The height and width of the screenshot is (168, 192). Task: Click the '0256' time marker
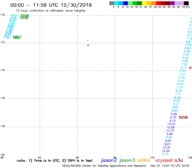click(x=183, y=117)
